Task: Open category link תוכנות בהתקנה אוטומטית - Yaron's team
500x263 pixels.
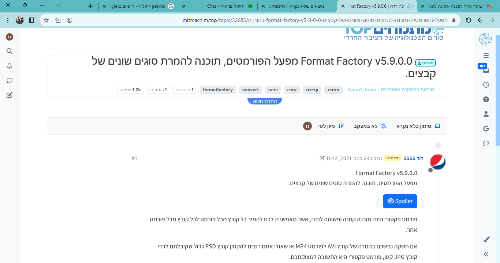Action: coord(391,89)
